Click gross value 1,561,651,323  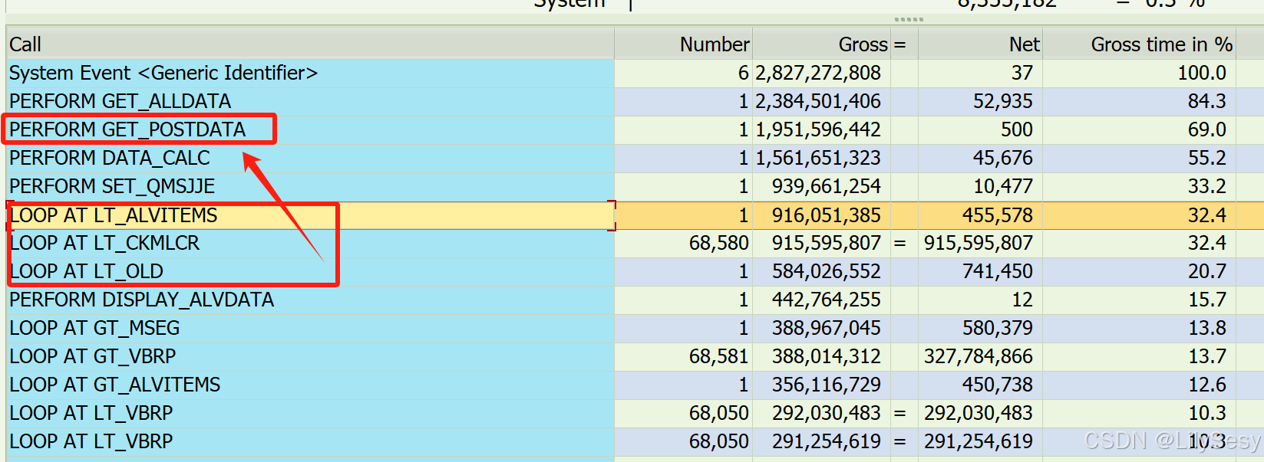click(x=818, y=158)
